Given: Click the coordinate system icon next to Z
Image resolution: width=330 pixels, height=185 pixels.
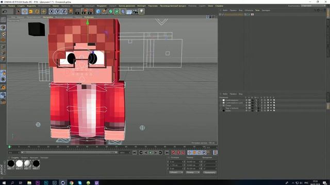Looking at the screenshot, I should (x=70, y=11).
